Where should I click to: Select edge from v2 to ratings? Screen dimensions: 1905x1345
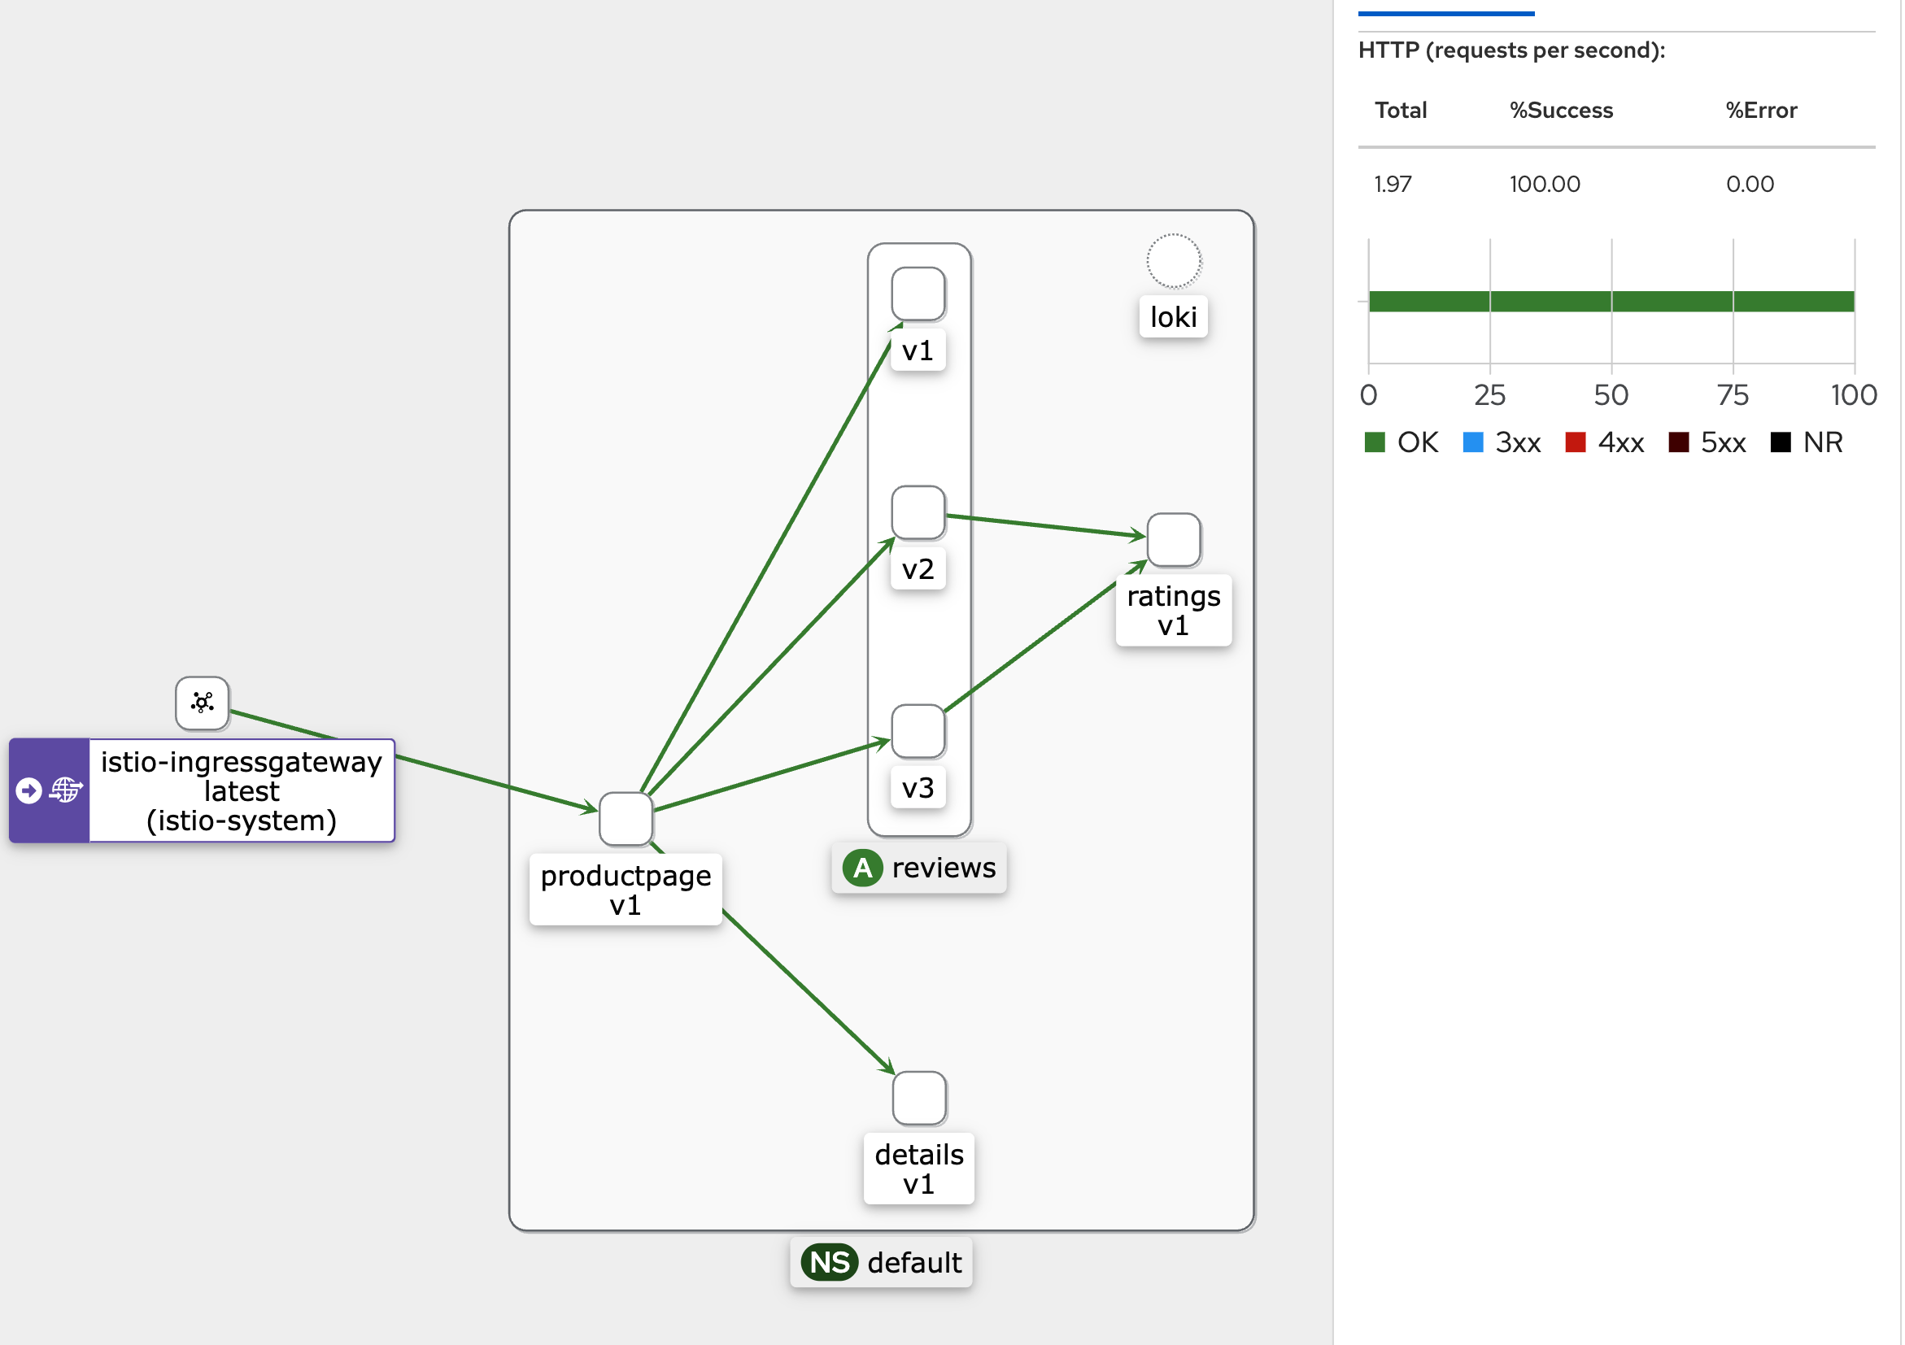tap(1045, 526)
